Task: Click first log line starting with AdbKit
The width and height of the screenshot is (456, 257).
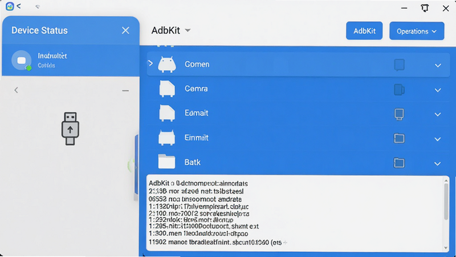Action: coord(198,183)
